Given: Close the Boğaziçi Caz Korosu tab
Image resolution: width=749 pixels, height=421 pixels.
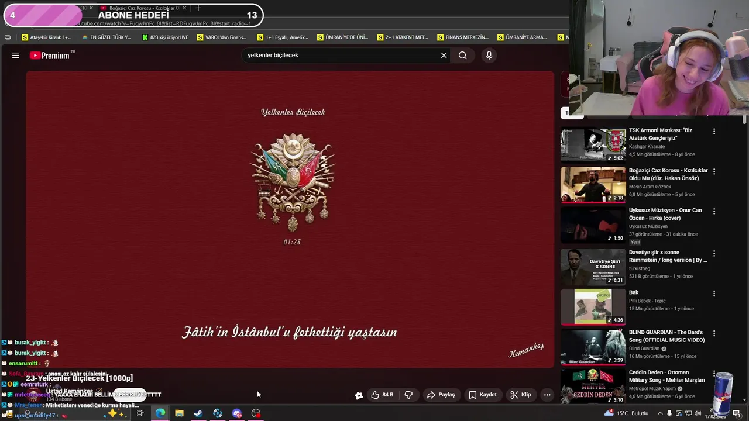Looking at the screenshot, I should point(184,8).
